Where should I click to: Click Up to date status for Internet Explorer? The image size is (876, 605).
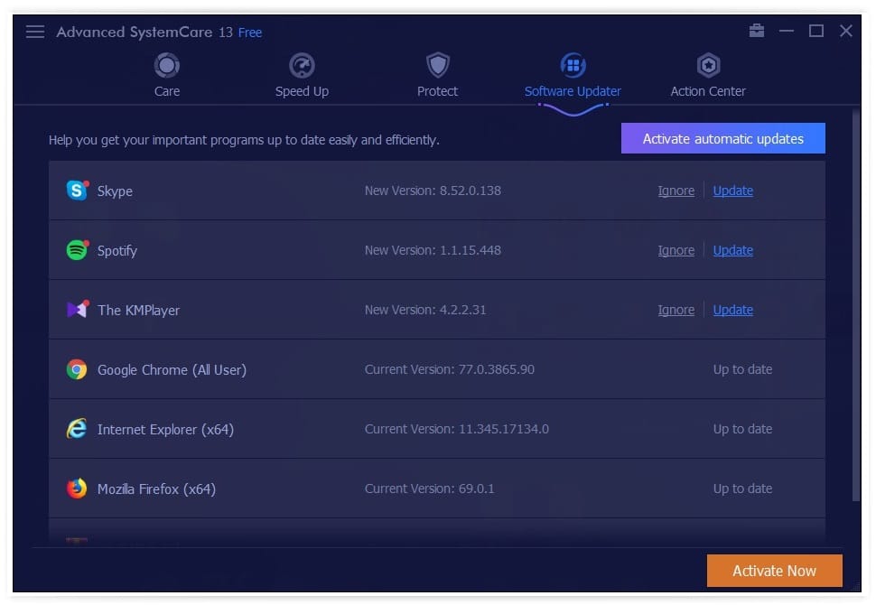[742, 429]
